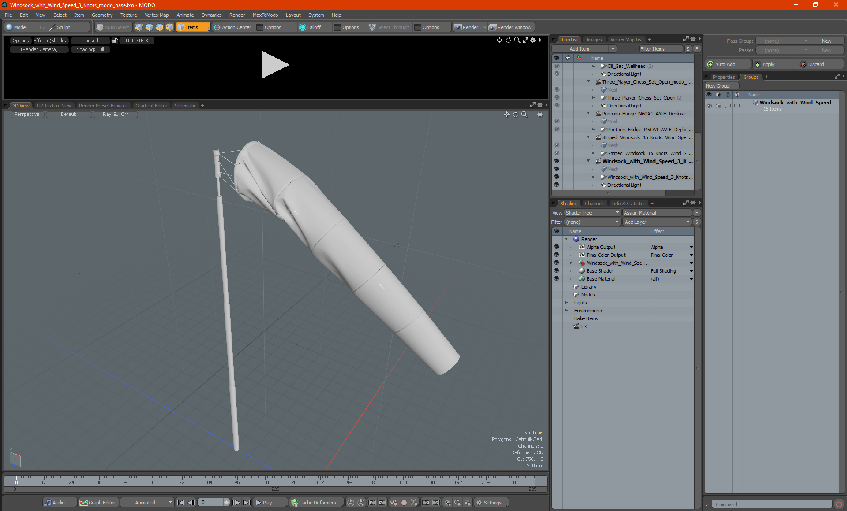Open the Texture menu
Image resolution: width=847 pixels, height=511 pixels.
(128, 15)
